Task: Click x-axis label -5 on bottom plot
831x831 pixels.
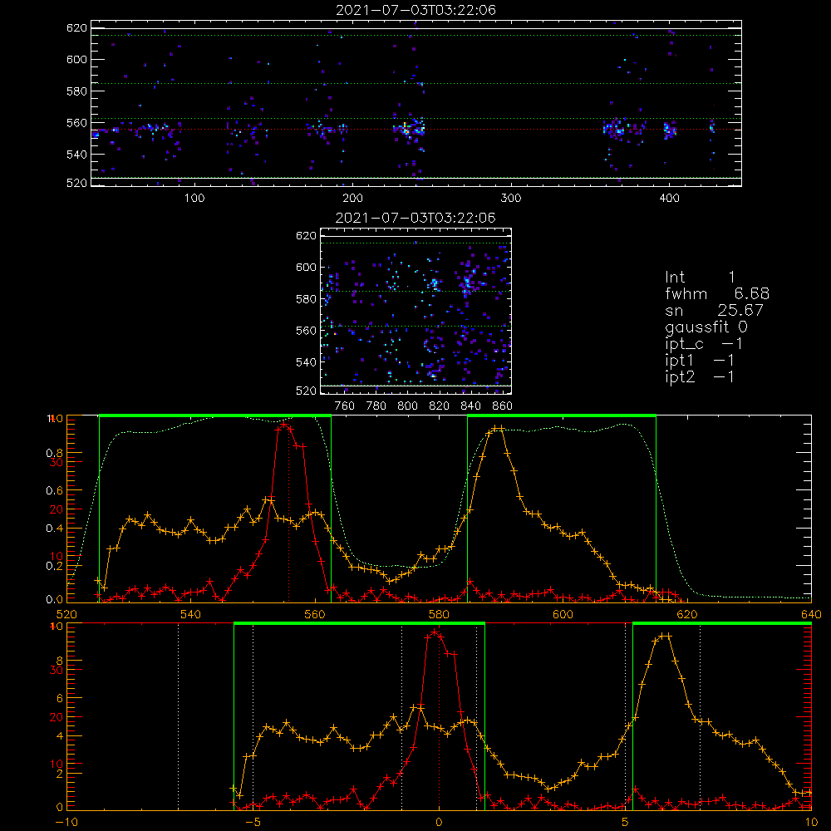Action: click(x=253, y=823)
